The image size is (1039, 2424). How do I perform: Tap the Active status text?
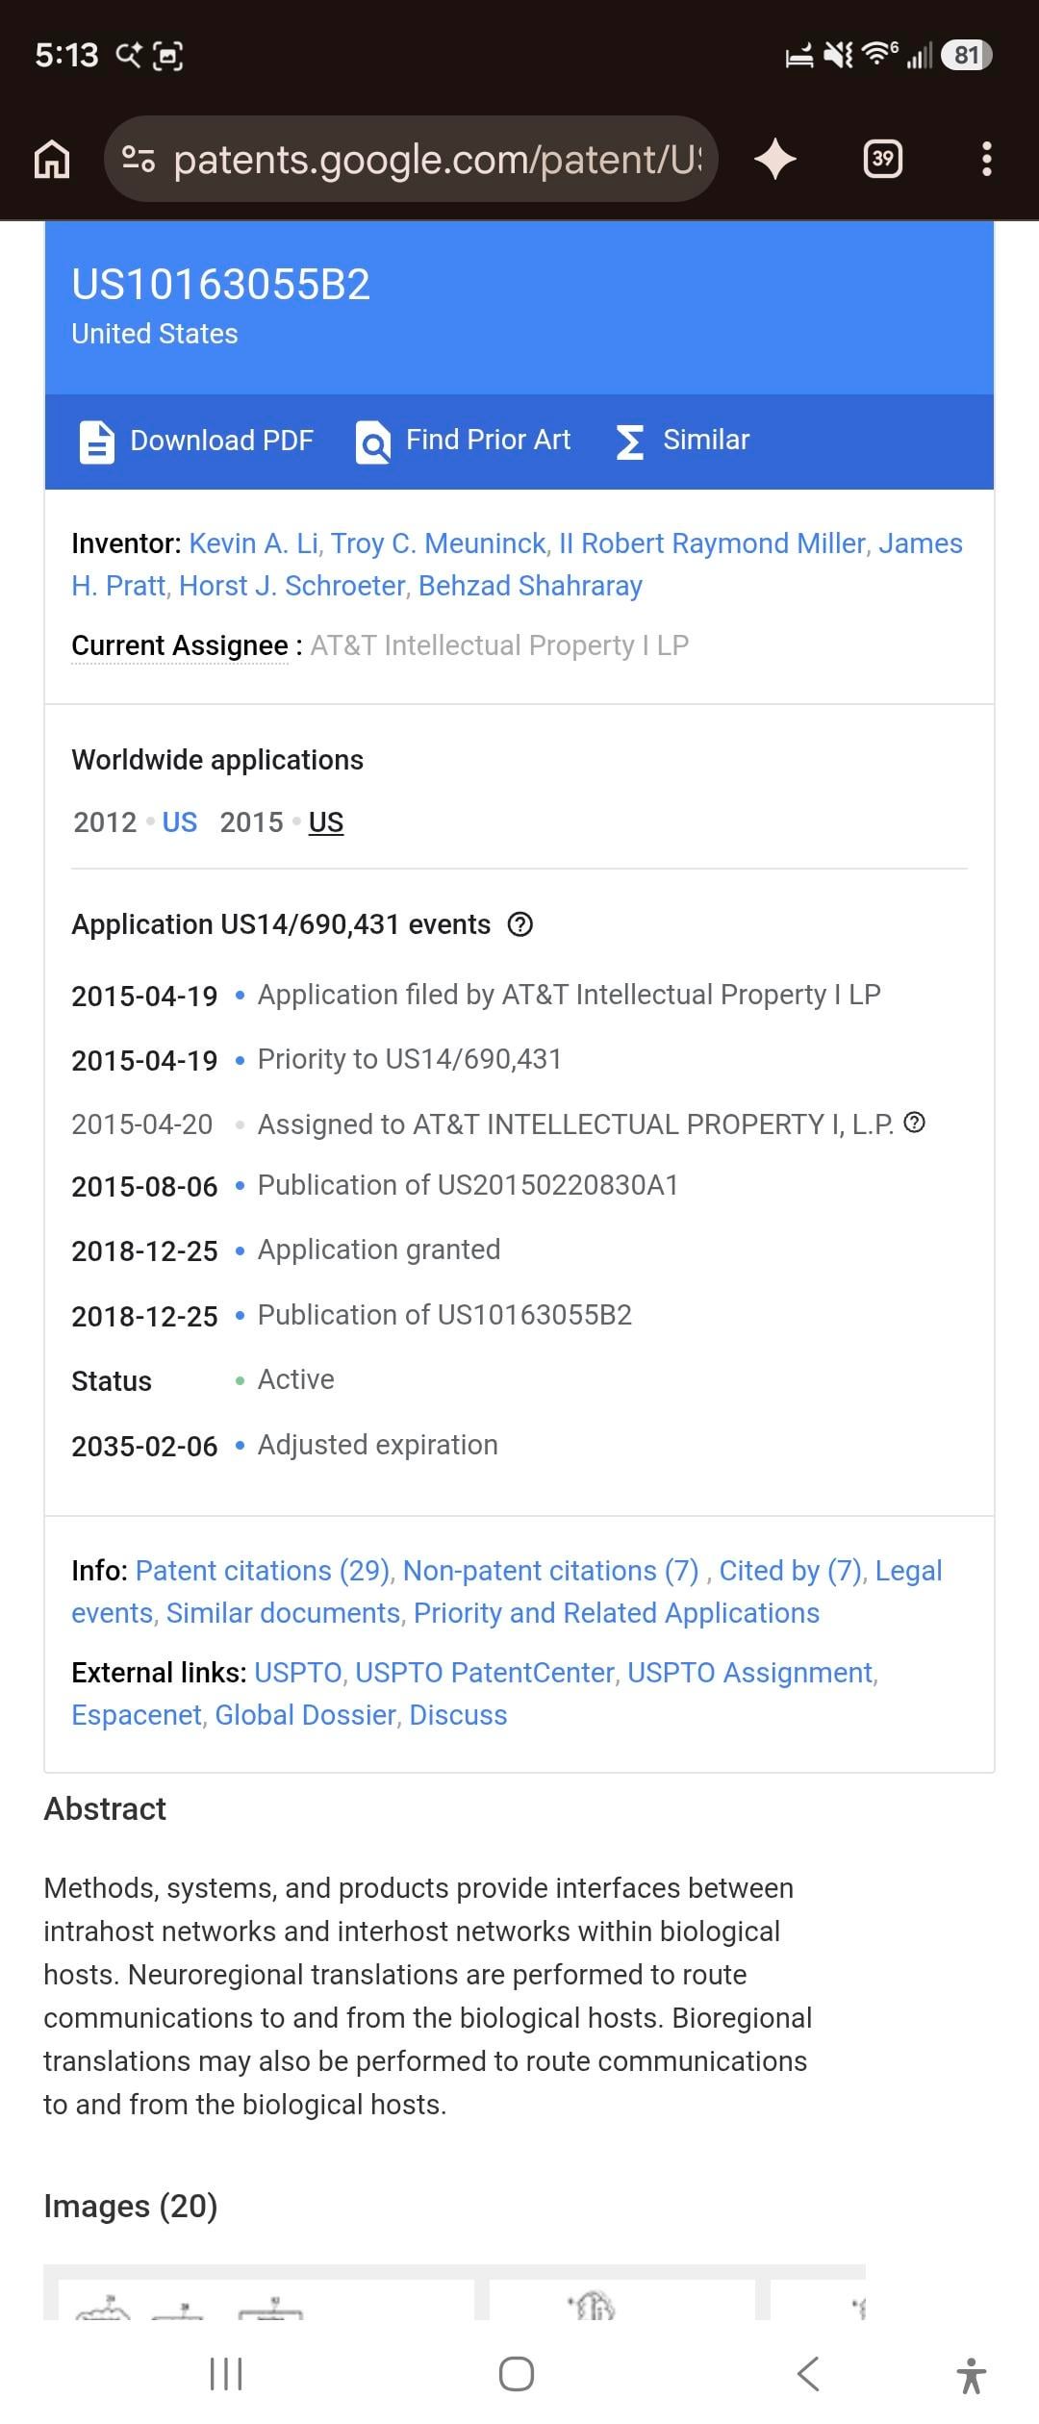[295, 1379]
